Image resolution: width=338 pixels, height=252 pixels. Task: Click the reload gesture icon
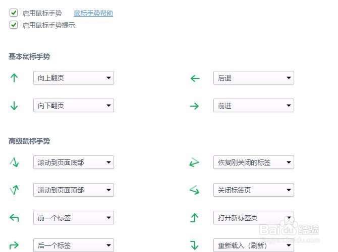195,245
